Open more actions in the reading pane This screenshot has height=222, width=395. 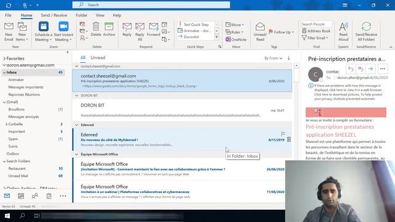(x=383, y=68)
